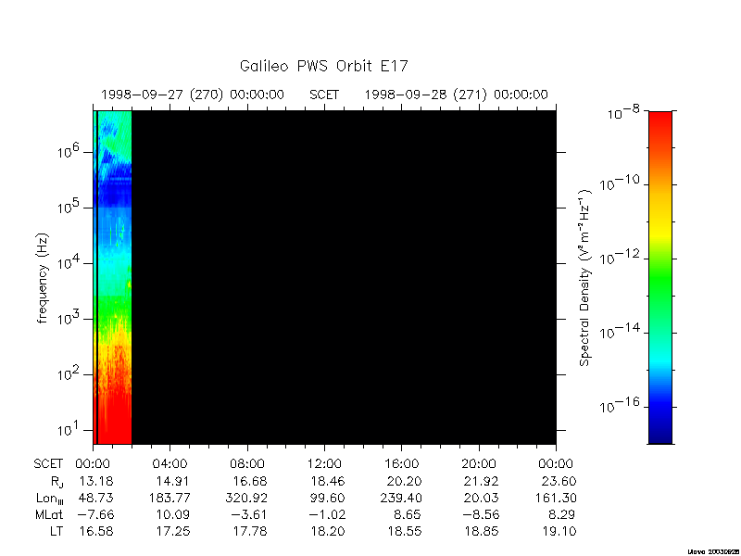Click the MLat value '-8.56'

tap(480, 515)
